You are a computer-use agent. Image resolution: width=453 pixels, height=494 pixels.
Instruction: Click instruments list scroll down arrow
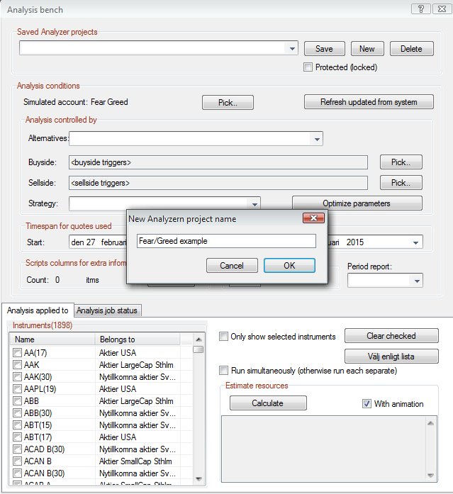click(x=198, y=479)
